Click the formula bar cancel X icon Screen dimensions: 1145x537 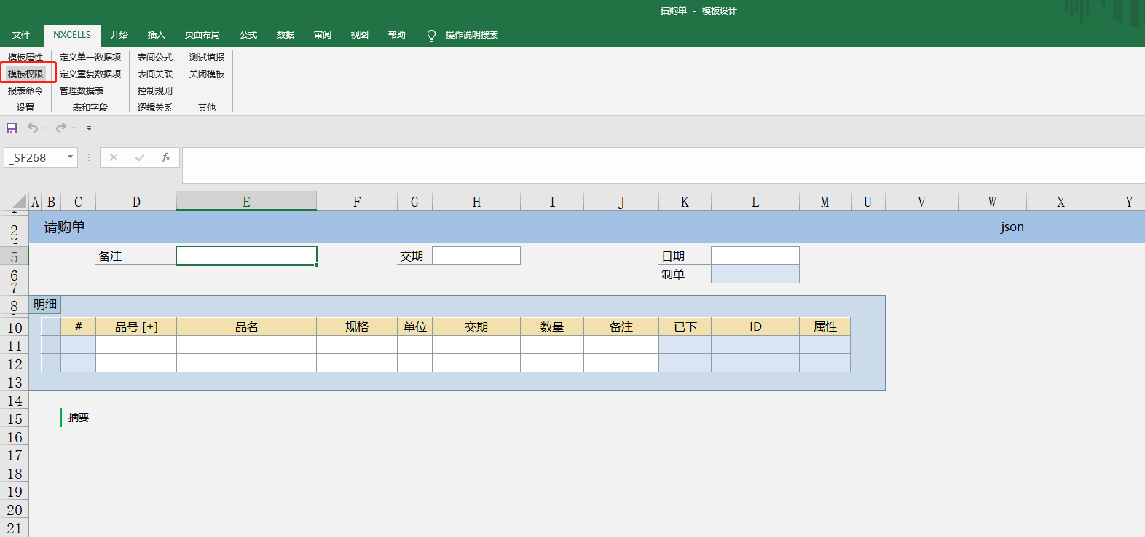pos(114,157)
